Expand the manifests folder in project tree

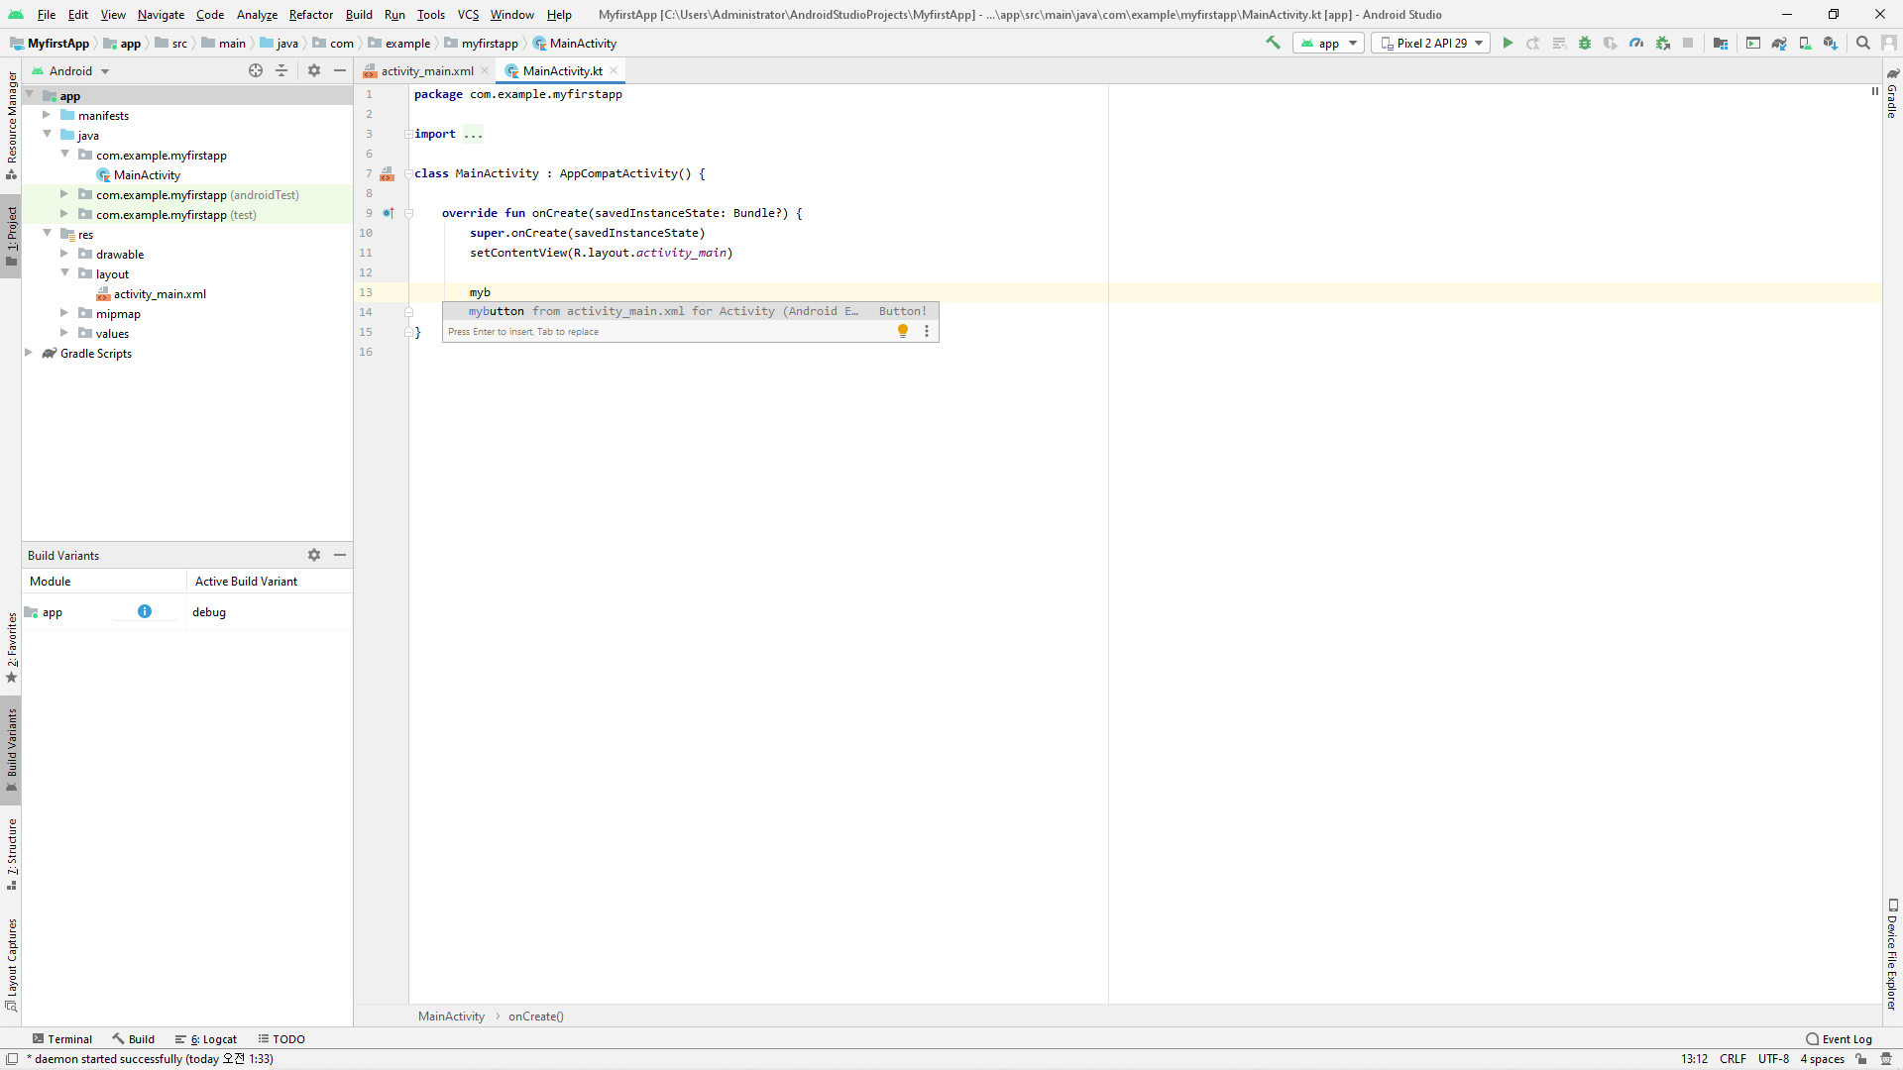click(x=47, y=115)
